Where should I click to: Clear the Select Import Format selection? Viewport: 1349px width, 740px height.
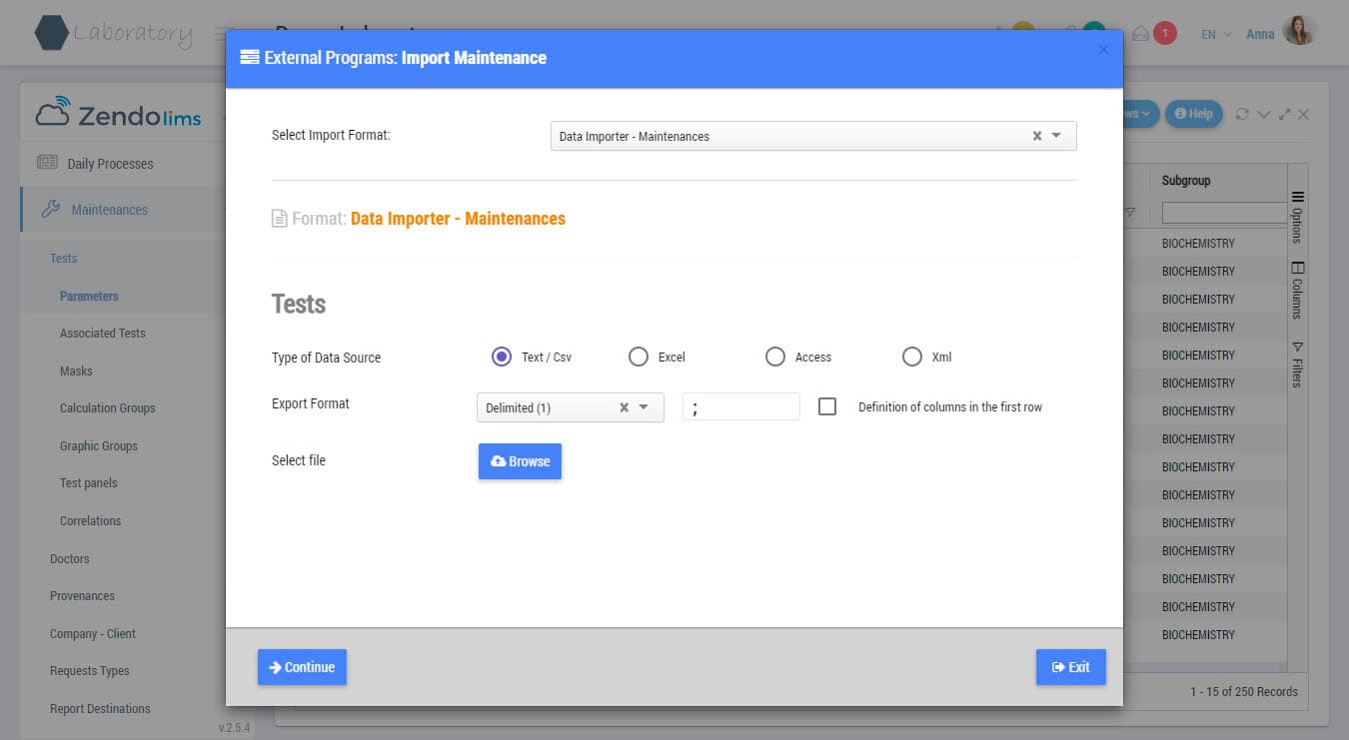click(1037, 136)
